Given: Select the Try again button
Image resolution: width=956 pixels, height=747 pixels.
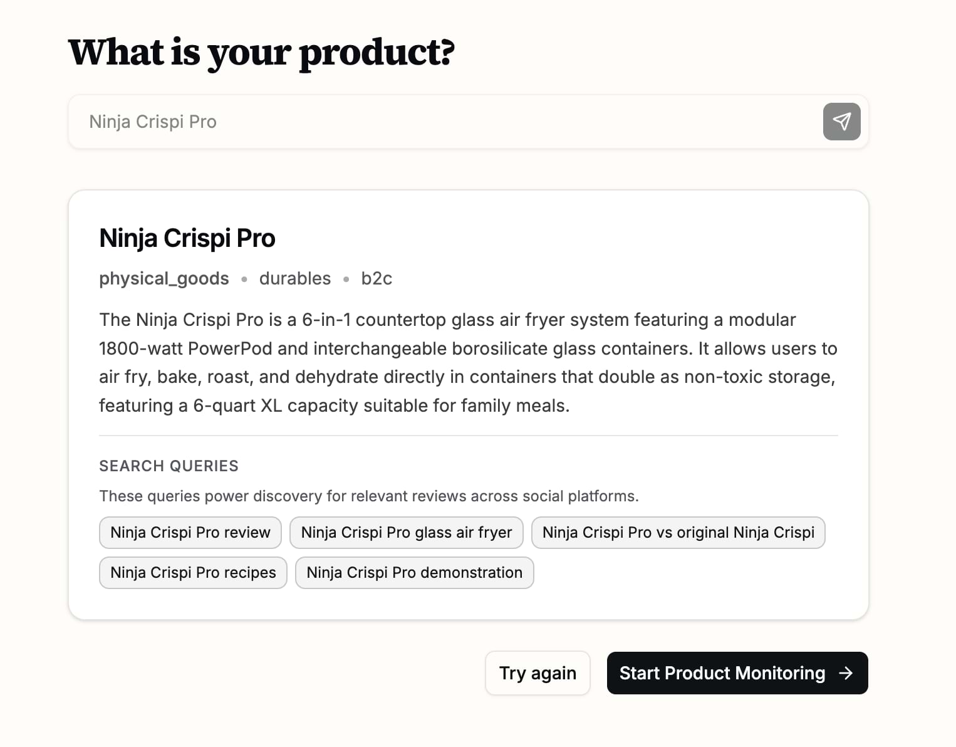Looking at the screenshot, I should tap(537, 673).
